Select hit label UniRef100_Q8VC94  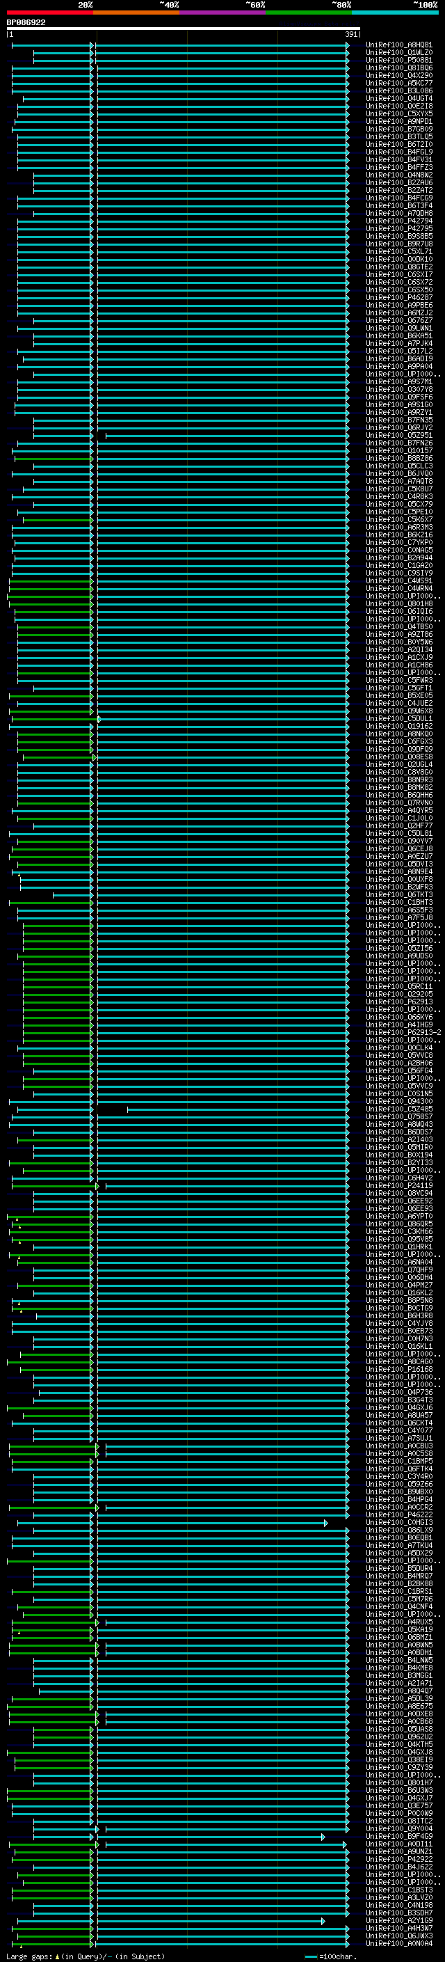pos(399,1193)
